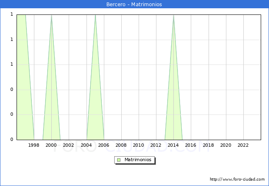Select the 2006 x-axis label
Viewport: 269px width, 186px height.
103,145
